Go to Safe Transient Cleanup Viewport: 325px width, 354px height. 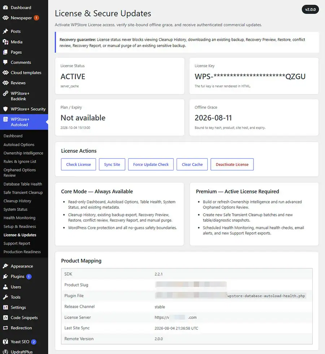[23, 193]
